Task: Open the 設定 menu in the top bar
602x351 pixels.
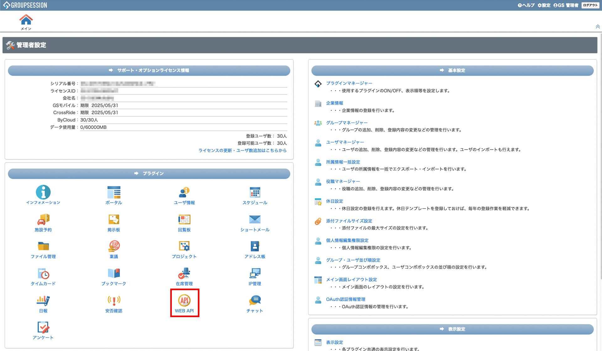Action: point(544,5)
